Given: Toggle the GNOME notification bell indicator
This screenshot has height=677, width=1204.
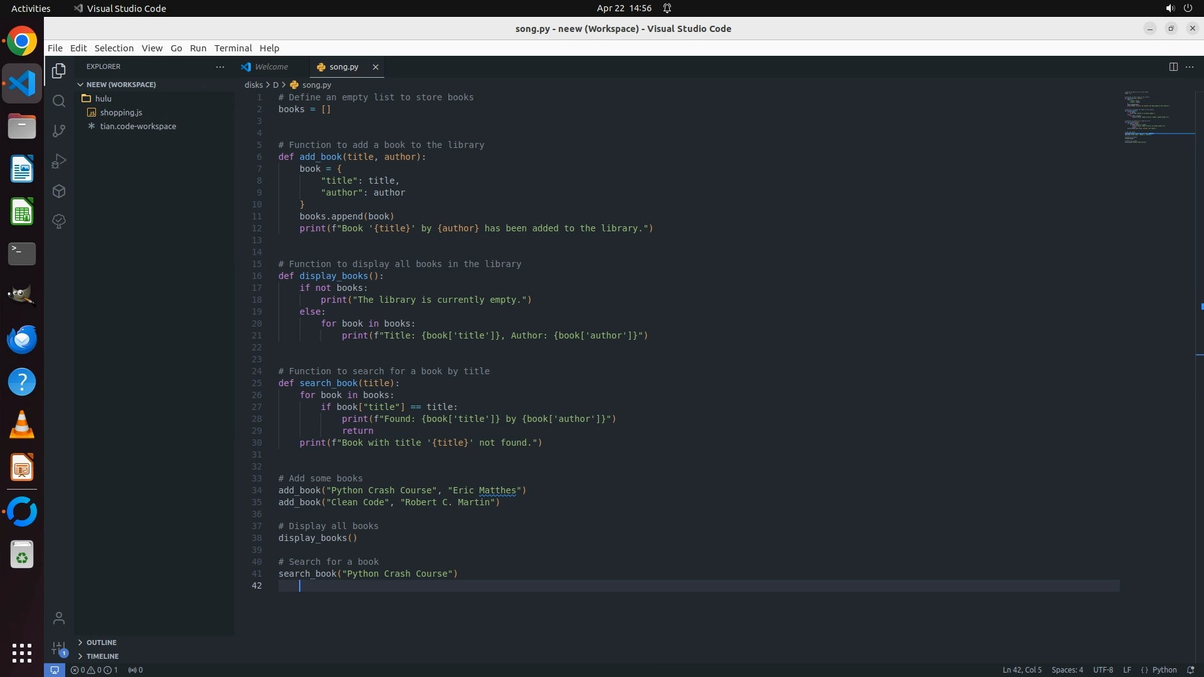Looking at the screenshot, I should (667, 8).
